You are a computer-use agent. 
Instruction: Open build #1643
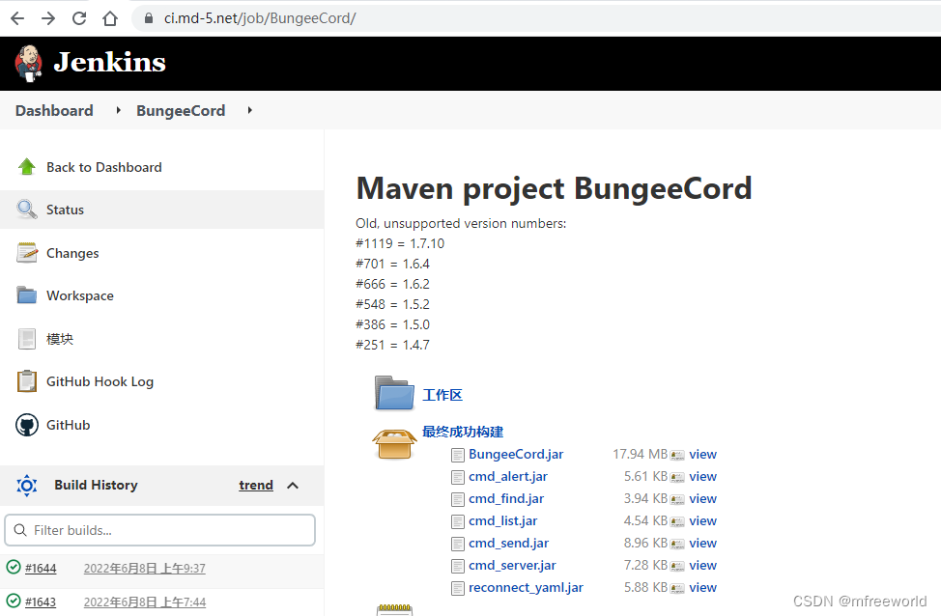41,602
